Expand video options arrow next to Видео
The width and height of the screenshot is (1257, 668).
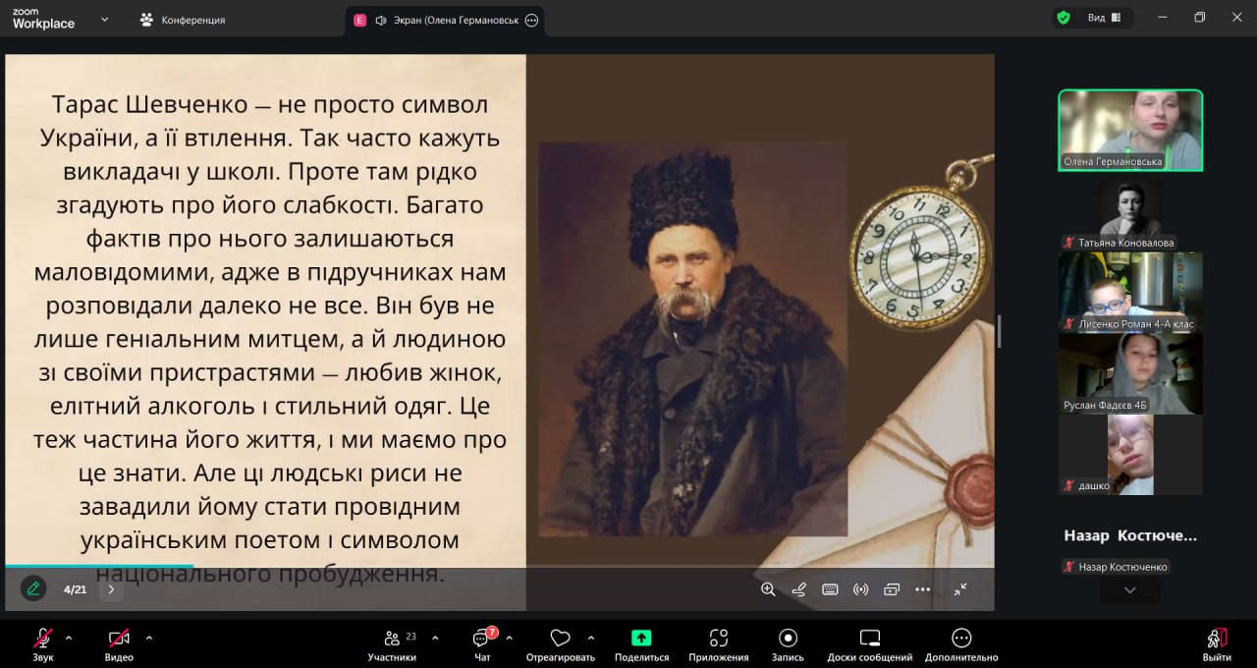click(149, 638)
